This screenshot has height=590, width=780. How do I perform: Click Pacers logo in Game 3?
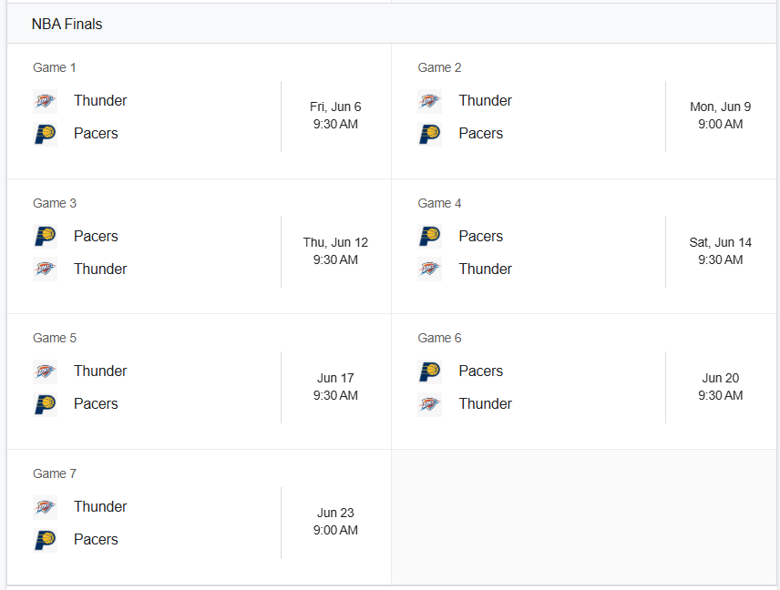point(45,236)
